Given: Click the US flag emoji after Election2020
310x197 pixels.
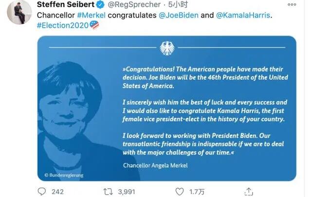Looking at the screenshot, I should tap(94, 25).
